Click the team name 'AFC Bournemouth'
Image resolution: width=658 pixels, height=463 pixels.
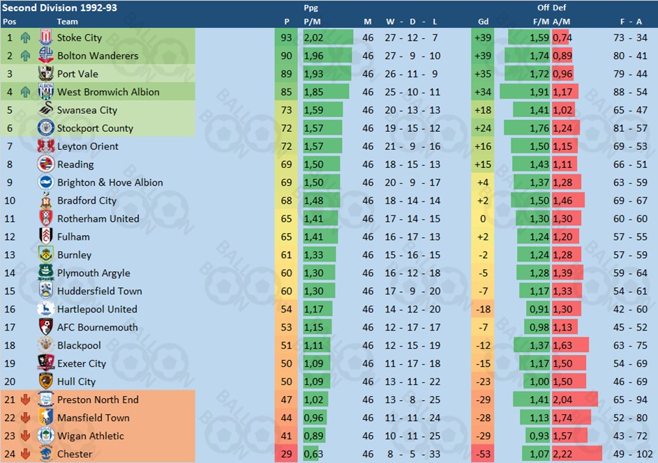[98, 327]
